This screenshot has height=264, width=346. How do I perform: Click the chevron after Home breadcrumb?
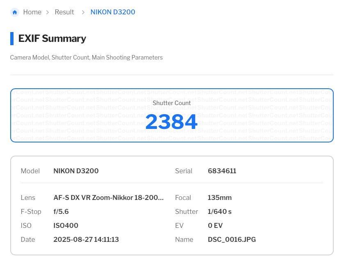point(48,12)
